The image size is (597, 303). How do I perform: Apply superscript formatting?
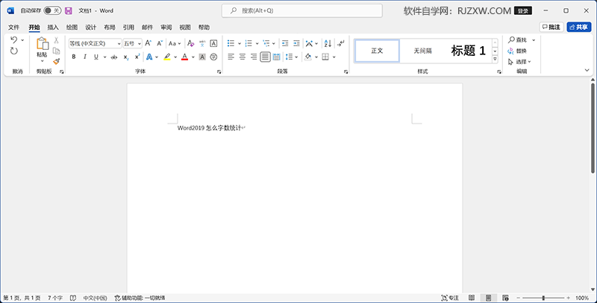click(x=137, y=57)
